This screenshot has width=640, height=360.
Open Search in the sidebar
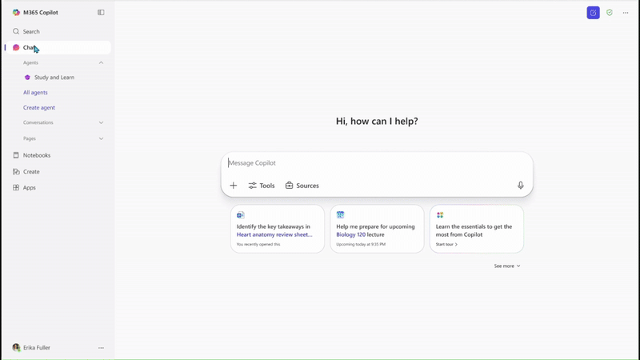pyautogui.click(x=58, y=31)
